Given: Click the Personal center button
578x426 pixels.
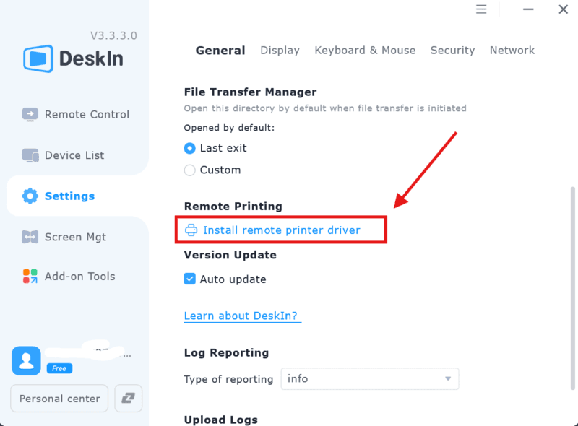Looking at the screenshot, I should pyautogui.click(x=59, y=398).
